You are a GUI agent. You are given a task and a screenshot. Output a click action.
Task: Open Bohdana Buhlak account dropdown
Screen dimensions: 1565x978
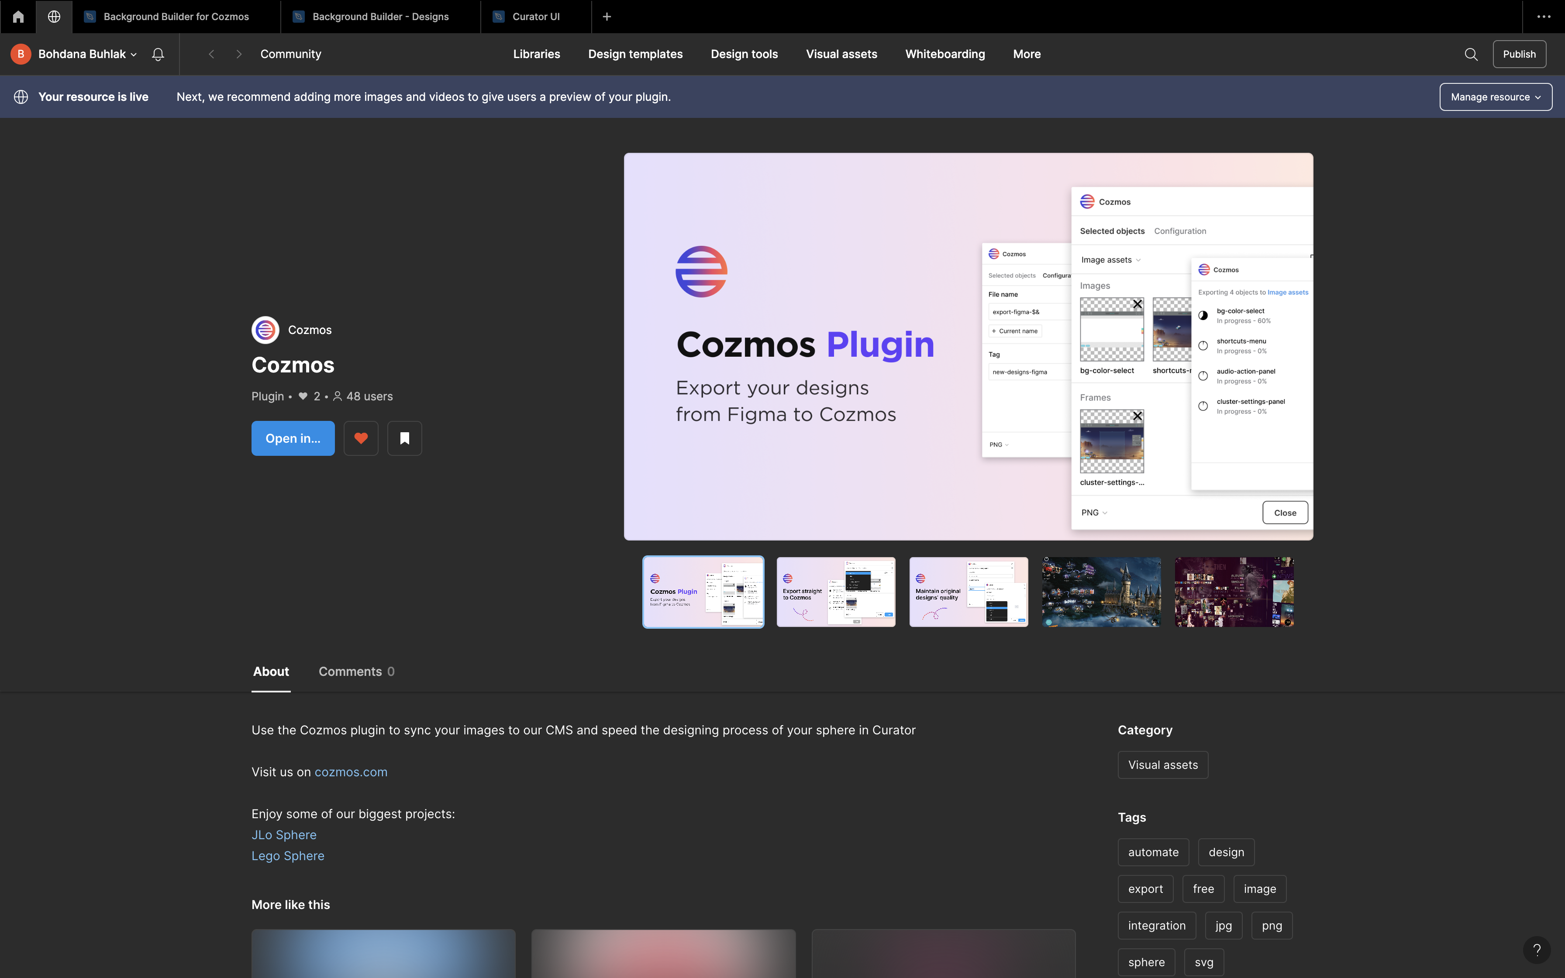87,54
